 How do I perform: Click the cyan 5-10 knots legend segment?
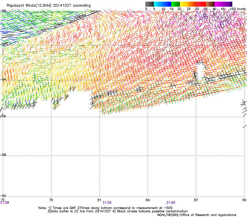(x=158, y=4)
